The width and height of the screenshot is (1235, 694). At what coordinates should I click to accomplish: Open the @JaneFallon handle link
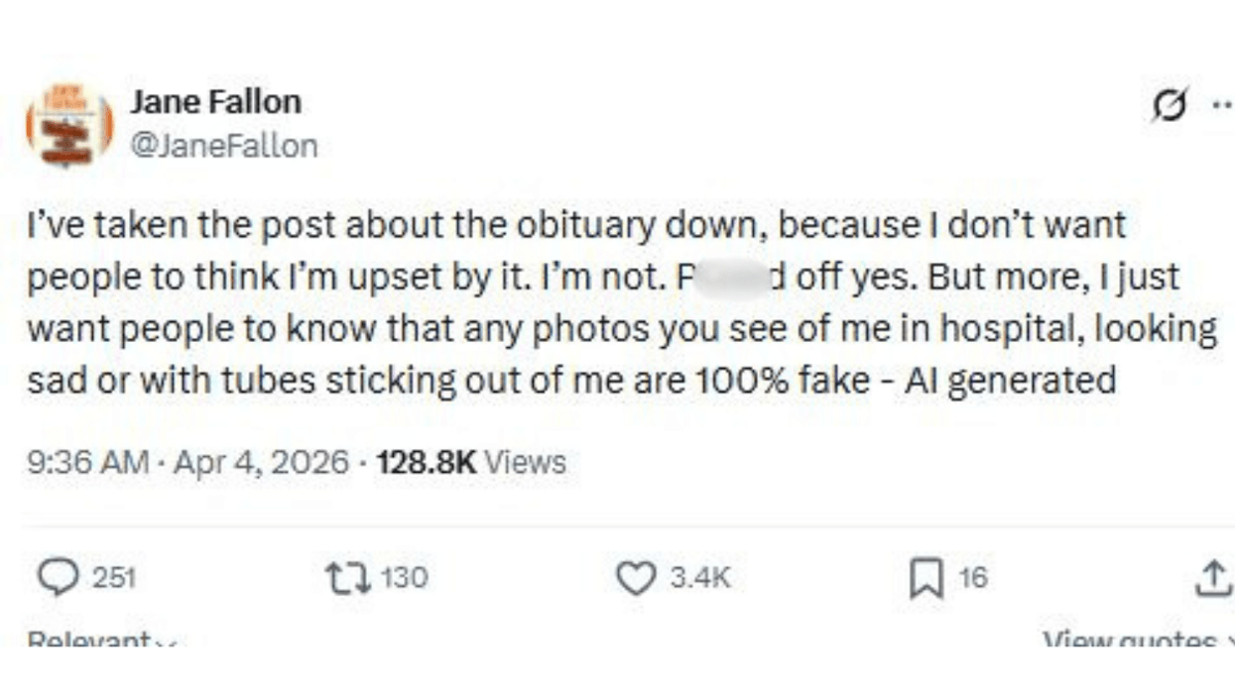pyautogui.click(x=224, y=147)
